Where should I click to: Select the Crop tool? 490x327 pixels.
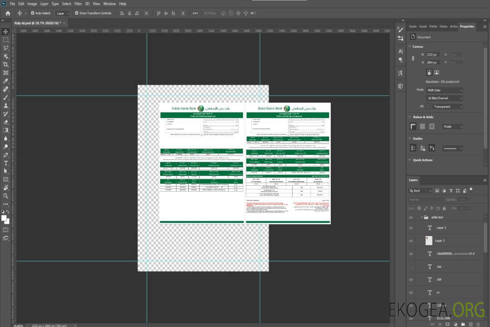[6, 64]
